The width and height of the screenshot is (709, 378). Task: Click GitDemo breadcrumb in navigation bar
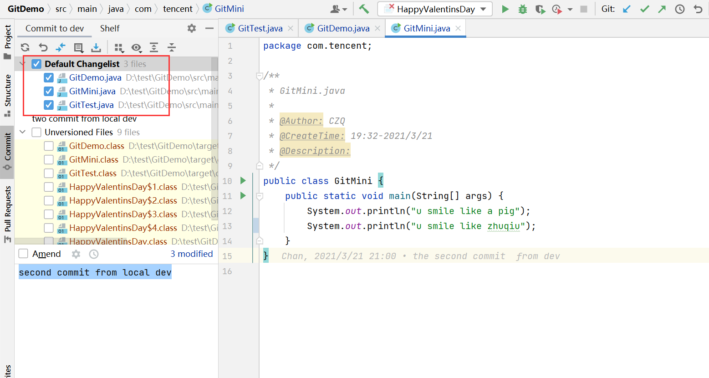pos(26,9)
